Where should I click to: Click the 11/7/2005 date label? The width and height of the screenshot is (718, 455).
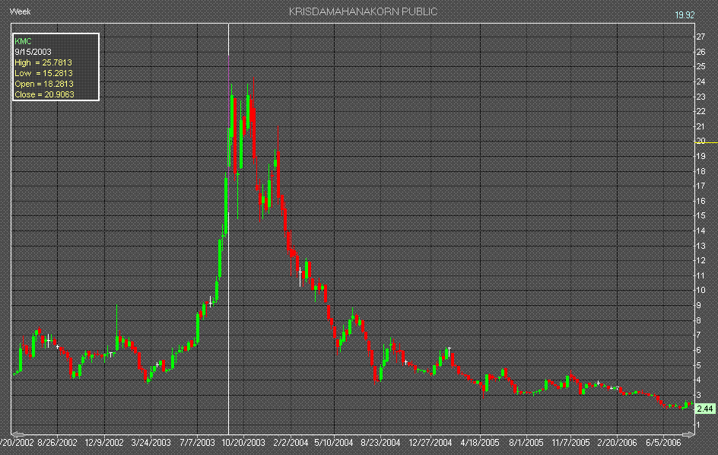[570, 443]
